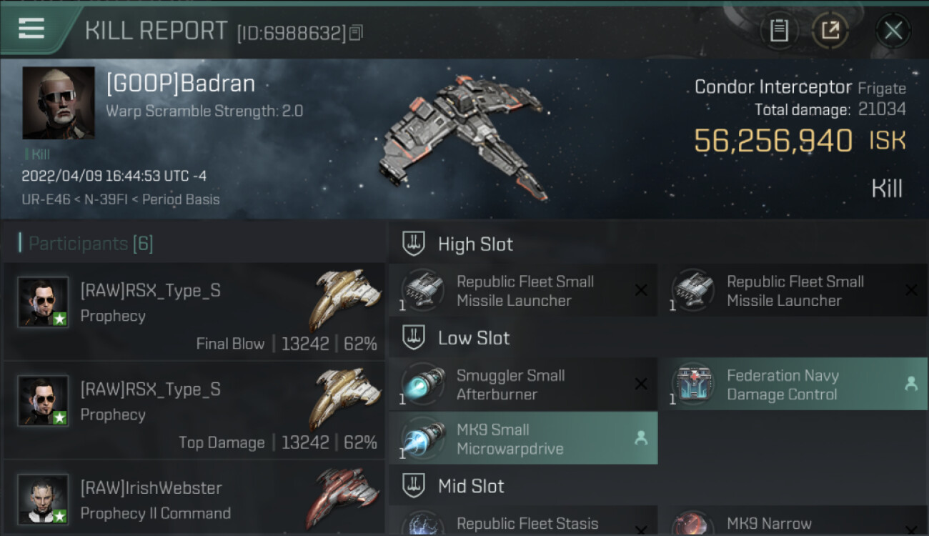Open the Participants [6] list header
The image size is (929, 536).
90,244
